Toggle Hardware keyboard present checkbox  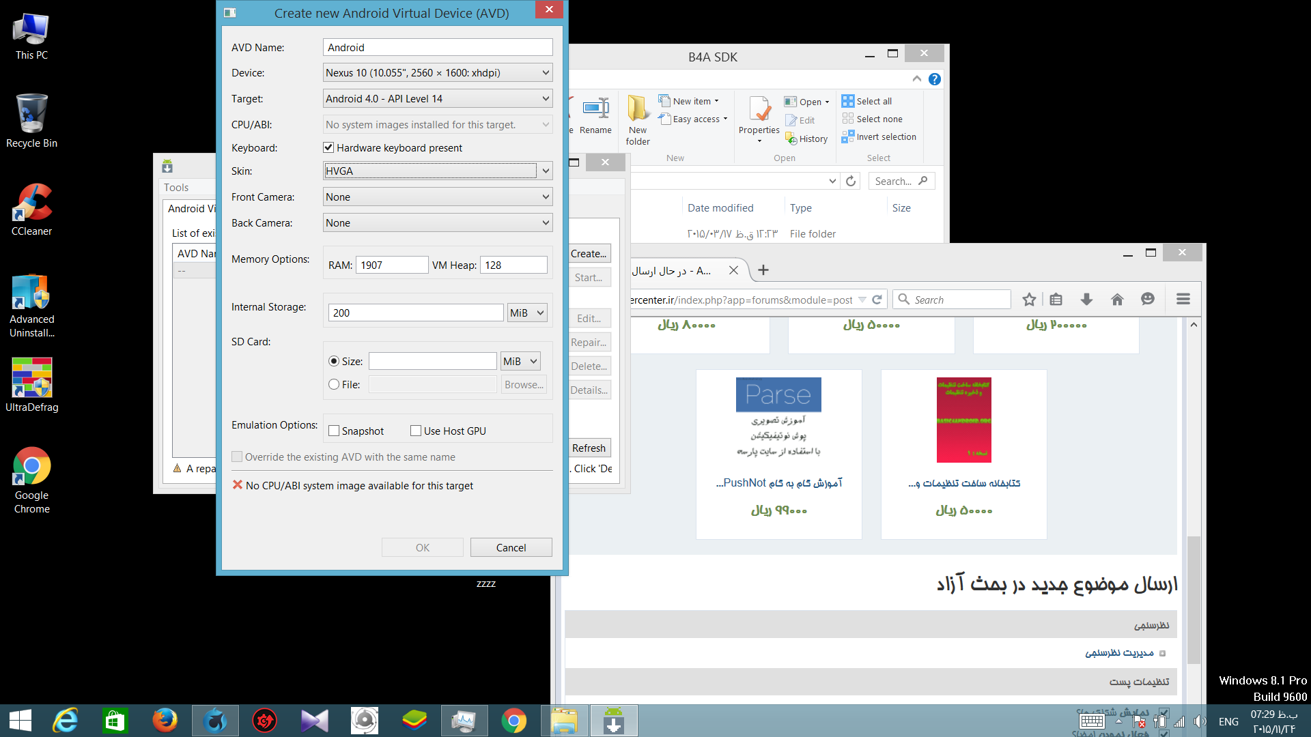tap(328, 147)
